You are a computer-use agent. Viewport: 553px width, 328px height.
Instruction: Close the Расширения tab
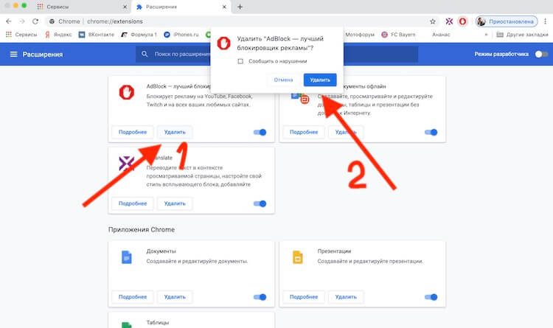(224, 7)
